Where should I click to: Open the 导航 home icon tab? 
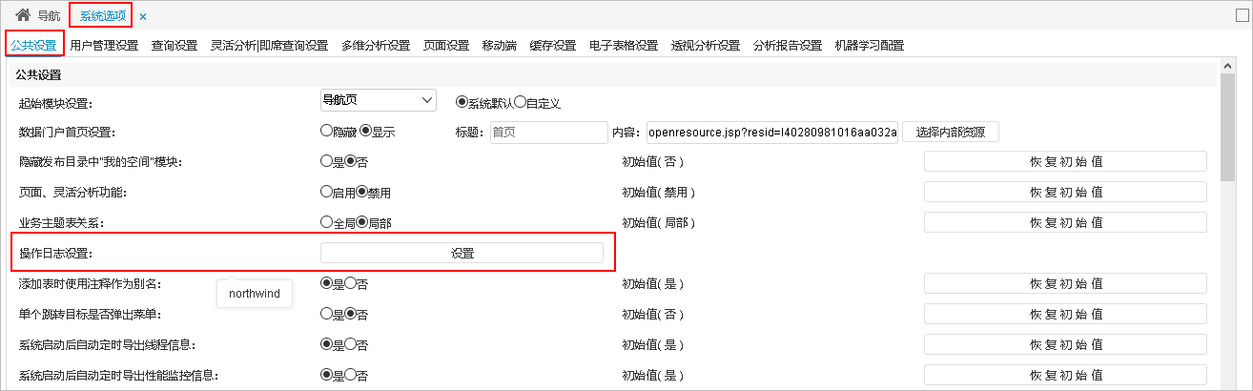[38, 16]
